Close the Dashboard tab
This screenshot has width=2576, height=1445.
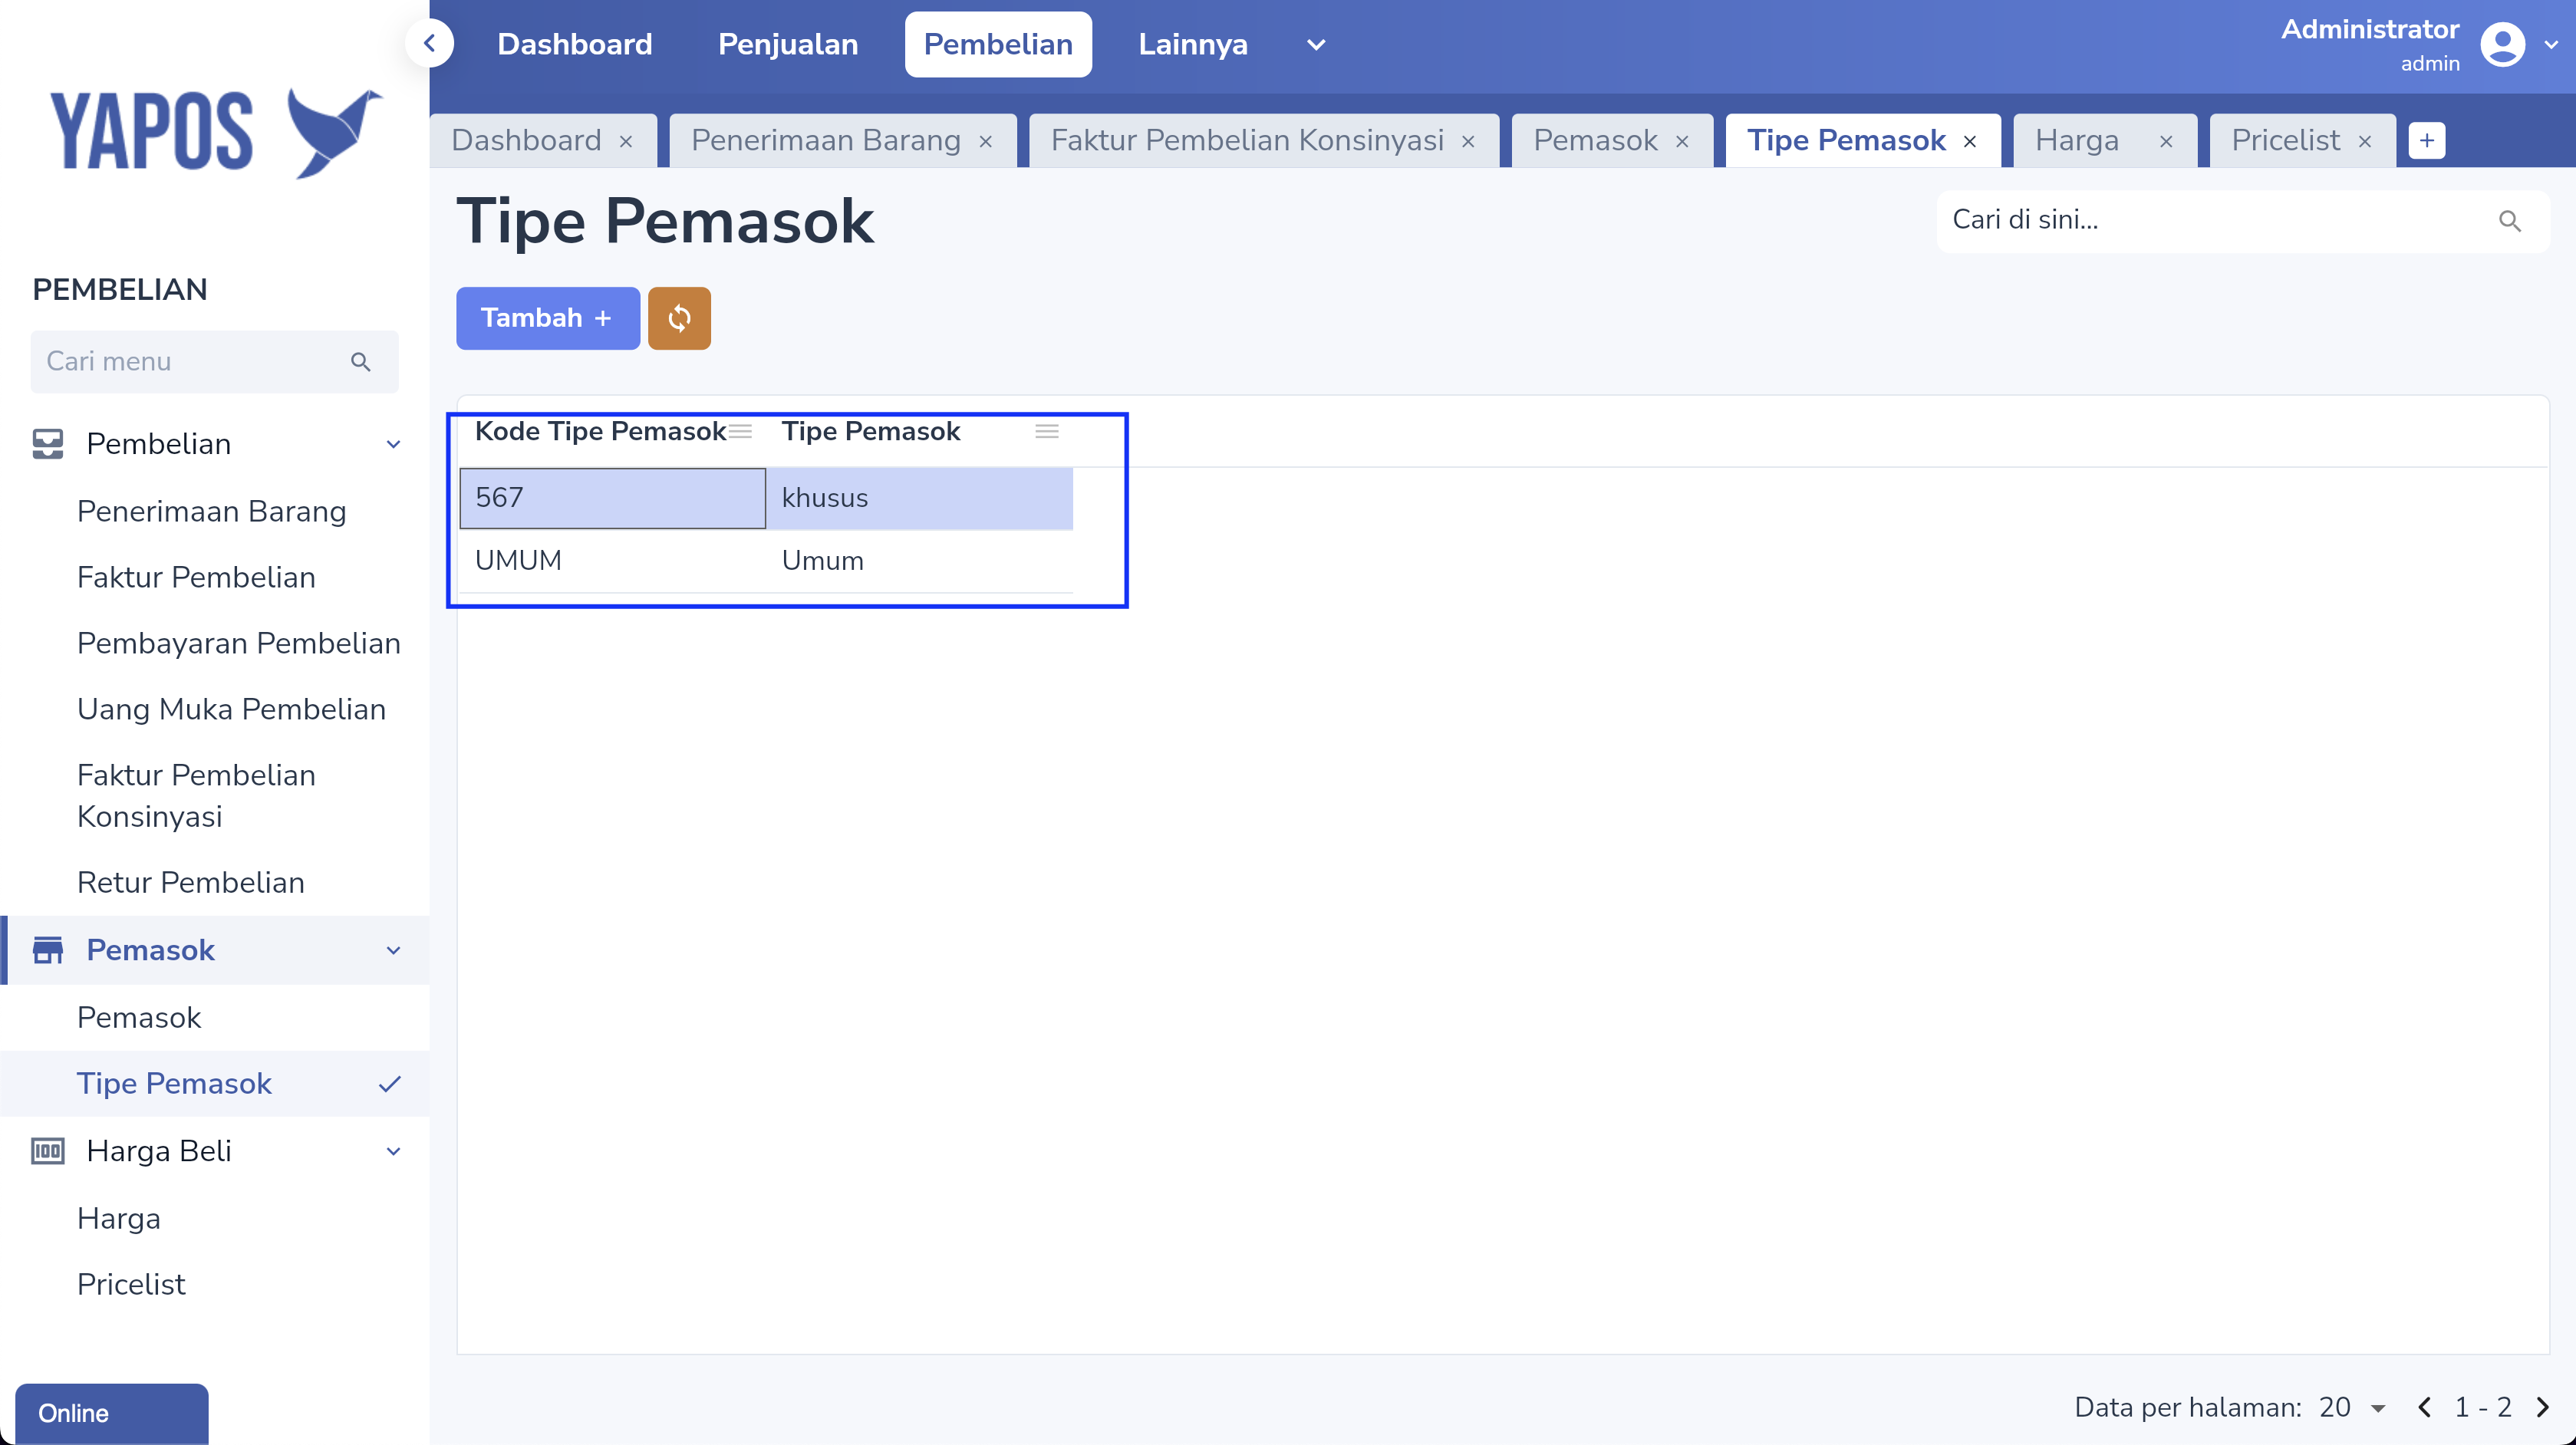pos(626,142)
